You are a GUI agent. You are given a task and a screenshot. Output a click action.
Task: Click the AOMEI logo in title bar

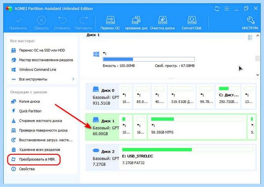pos(9,8)
